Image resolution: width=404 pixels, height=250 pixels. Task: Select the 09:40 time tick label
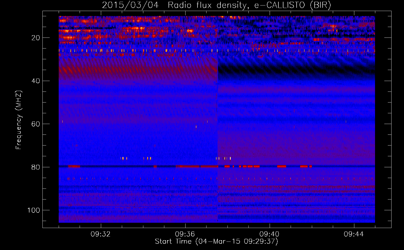(x=269, y=234)
